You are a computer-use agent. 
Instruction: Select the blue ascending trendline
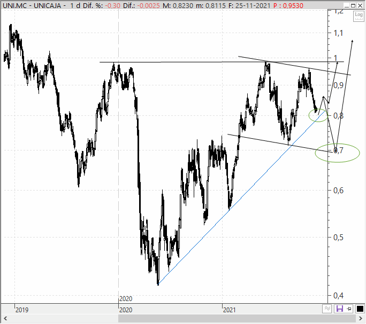(242, 197)
